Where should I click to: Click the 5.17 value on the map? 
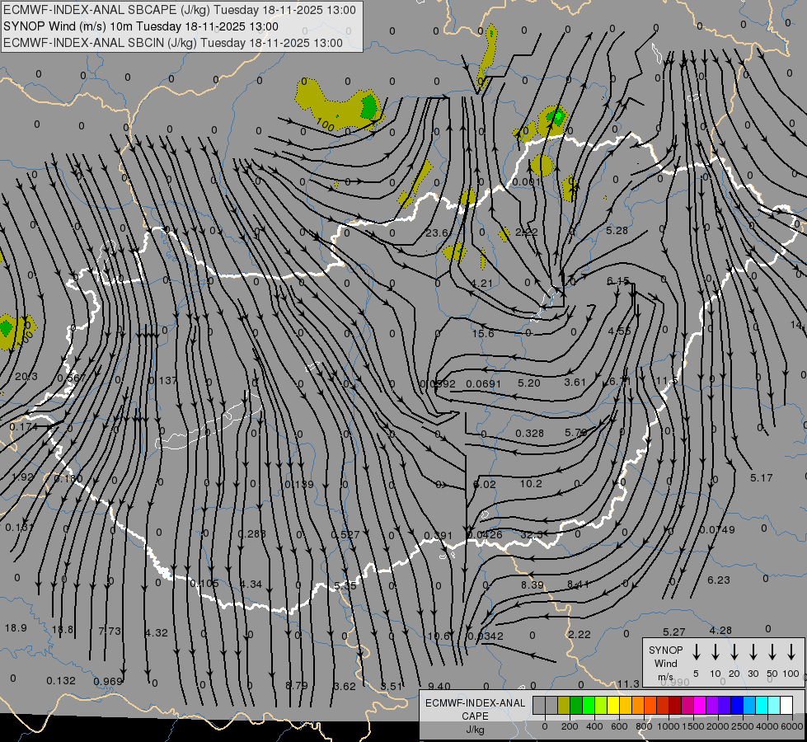click(x=761, y=478)
